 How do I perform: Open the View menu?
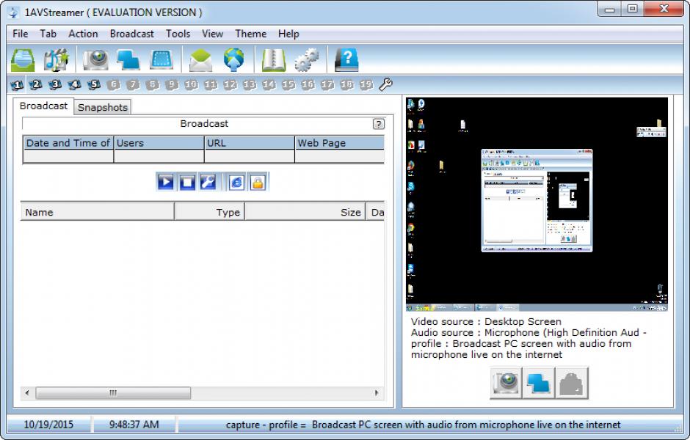click(213, 34)
